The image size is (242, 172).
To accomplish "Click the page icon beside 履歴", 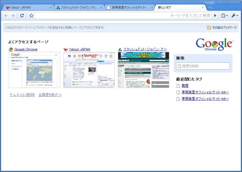I will [x=178, y=86].
